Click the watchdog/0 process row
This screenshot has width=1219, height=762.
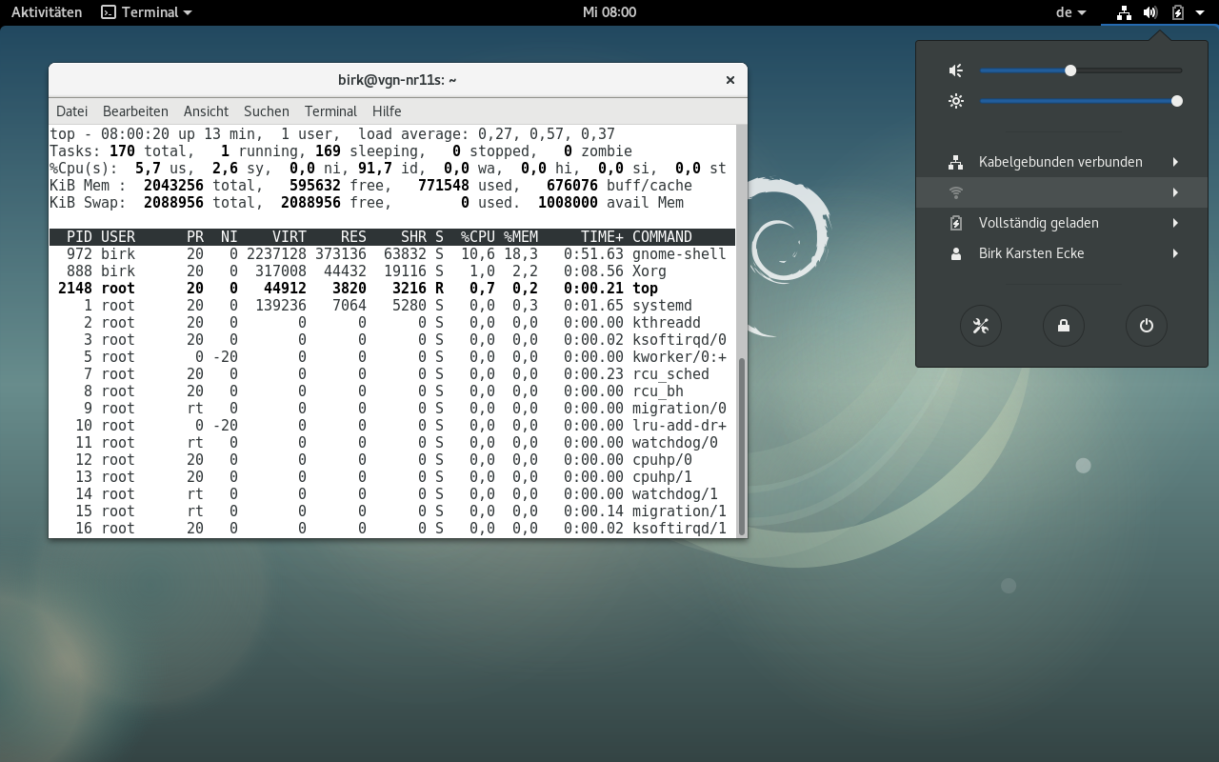pos(392,443)
